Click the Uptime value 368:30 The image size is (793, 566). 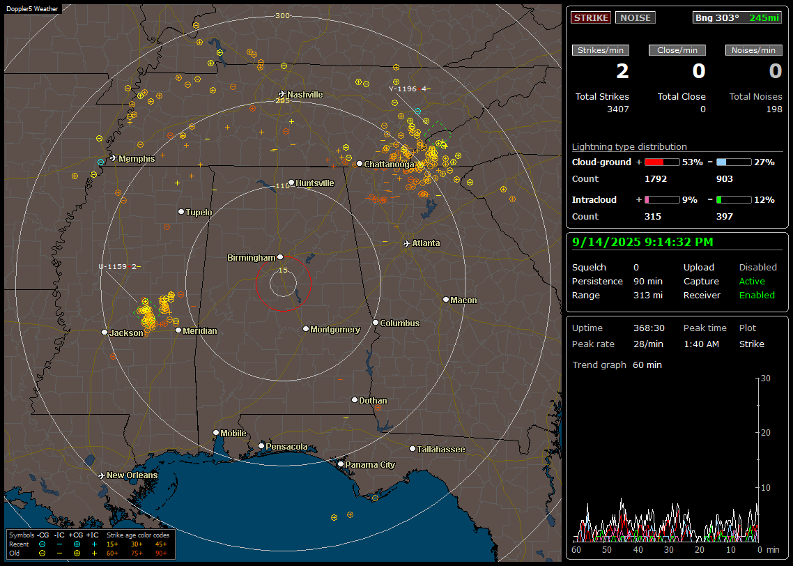click(649, 328)
